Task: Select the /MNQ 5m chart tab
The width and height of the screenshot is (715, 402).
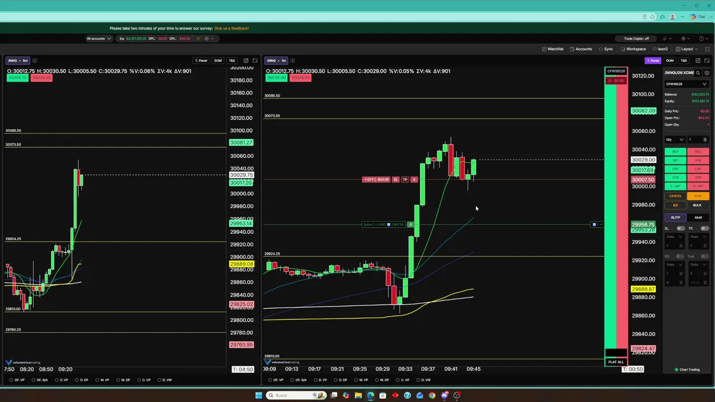Action: (x=17, y=60)
